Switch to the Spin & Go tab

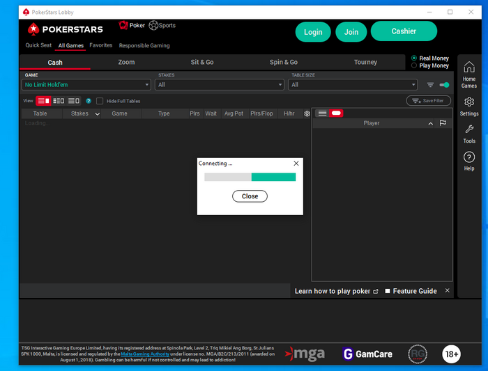click(284, 62)
